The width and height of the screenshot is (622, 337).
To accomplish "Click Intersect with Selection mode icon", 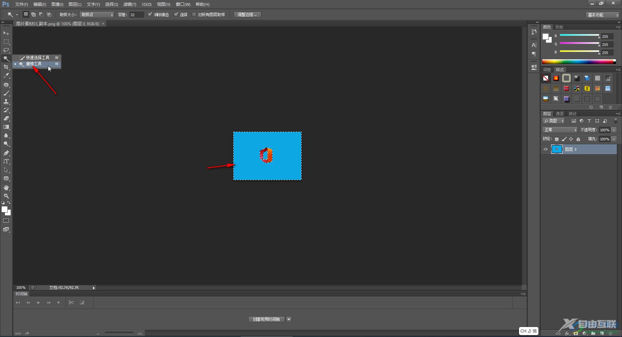I will tap(49, 14).
